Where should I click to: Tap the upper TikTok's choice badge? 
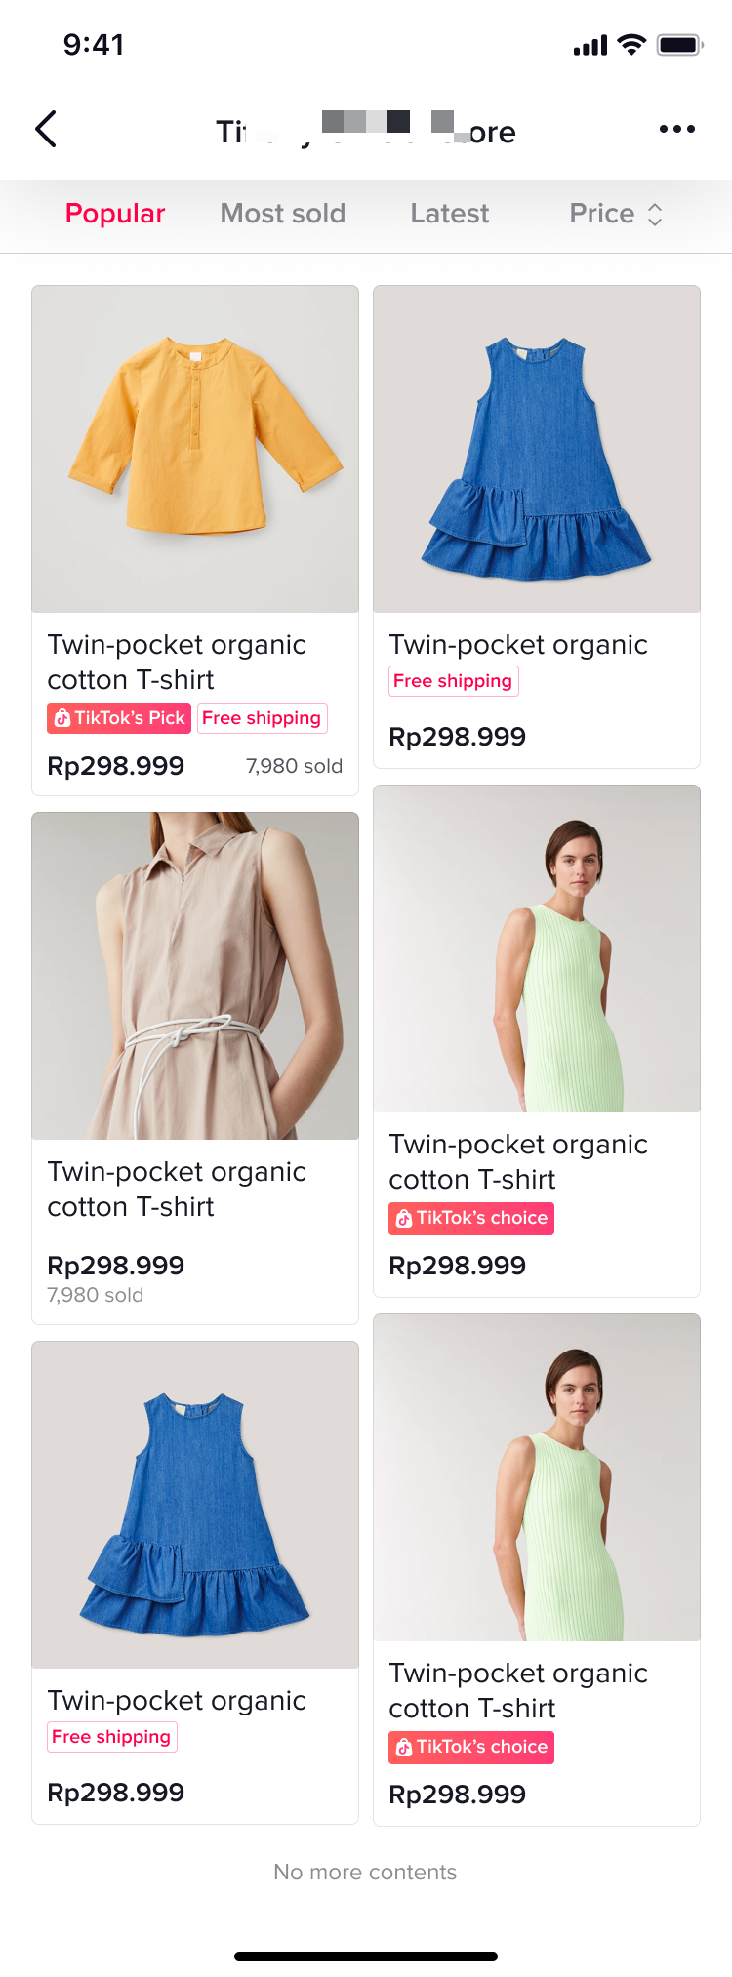pyautogui.click(x=471, y=1218)
